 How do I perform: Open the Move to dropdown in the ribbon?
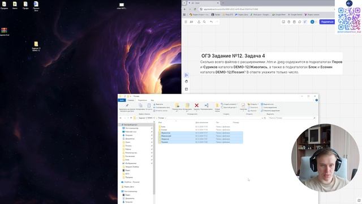tap(177, 107)
